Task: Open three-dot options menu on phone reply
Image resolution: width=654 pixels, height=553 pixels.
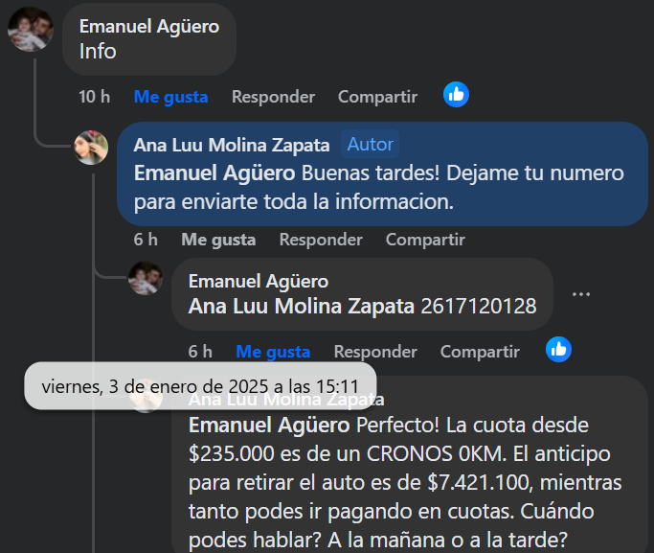Action: pos(581,294)
